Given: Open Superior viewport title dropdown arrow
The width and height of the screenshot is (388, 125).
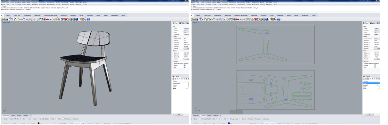Looking at the screenshot, I should (199, 22).
